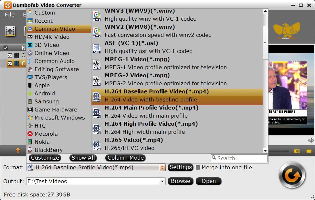Click the Online Video icon

pos(30,53)
